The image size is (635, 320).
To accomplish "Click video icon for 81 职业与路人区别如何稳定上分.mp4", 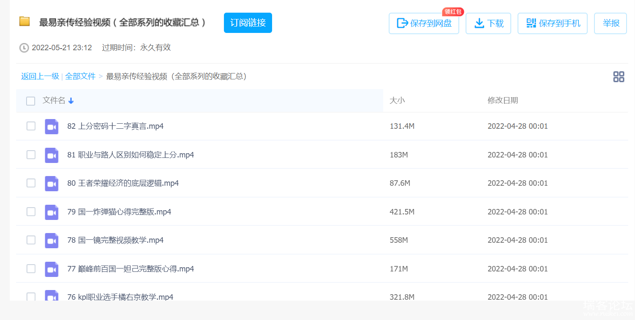I will pyautogui.click(x=52, y=155).
